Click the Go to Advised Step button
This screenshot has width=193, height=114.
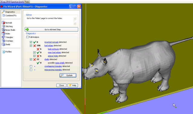coord(51,29)
